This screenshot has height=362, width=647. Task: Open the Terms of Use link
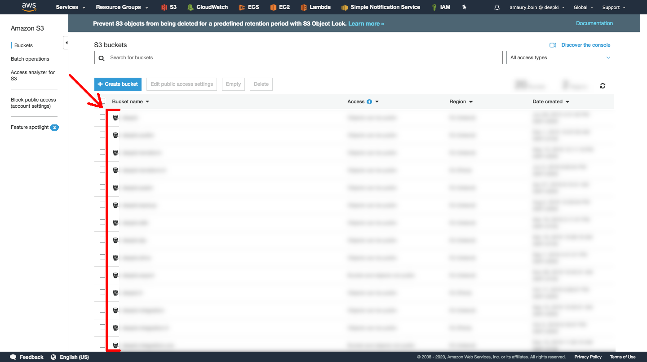click(623, 357)
